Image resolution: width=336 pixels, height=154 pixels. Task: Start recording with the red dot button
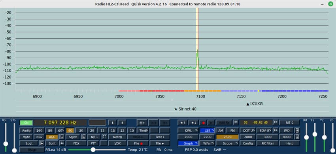click(203, 123)
